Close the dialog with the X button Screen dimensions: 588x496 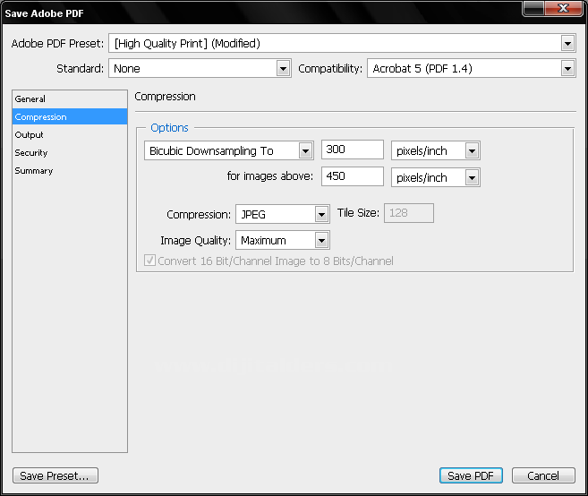click(x=563, y=8)
